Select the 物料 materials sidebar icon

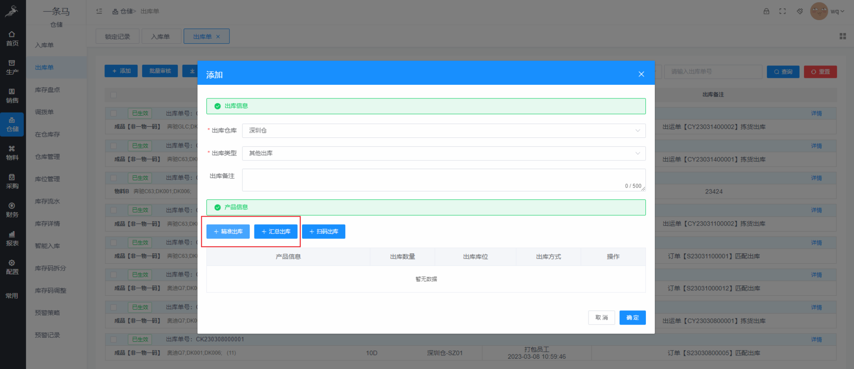(x=12, y=153)
